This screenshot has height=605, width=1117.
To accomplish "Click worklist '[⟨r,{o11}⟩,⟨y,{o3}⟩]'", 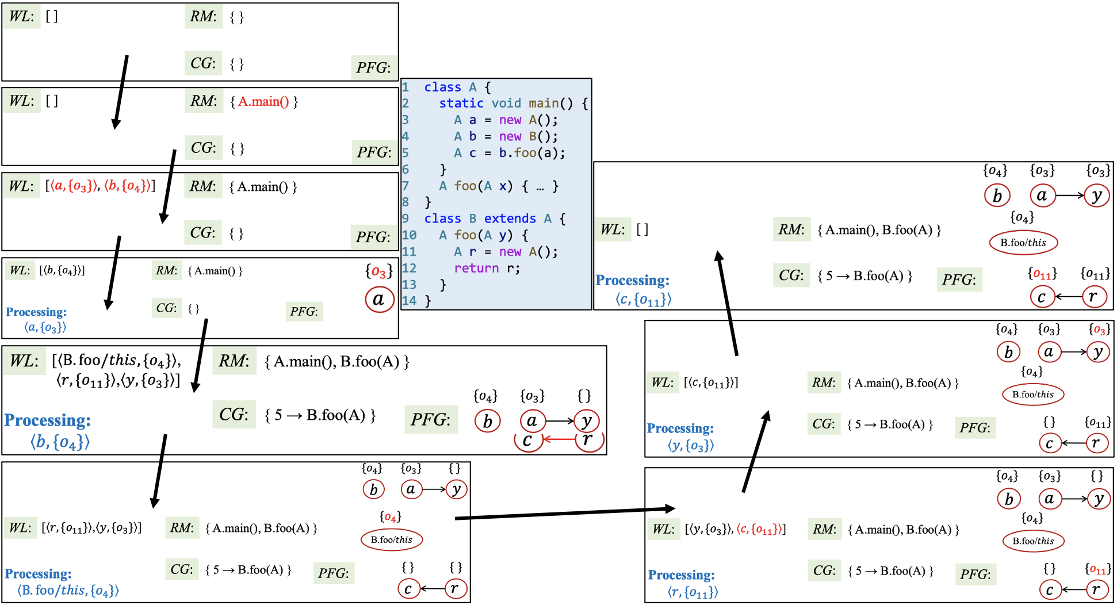I will pos(91,528).
